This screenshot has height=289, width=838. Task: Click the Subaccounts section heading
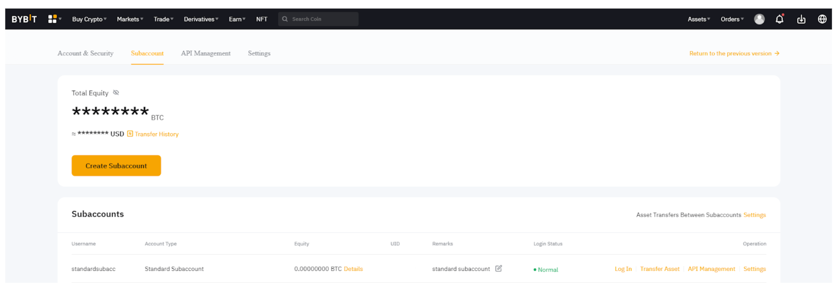pyautogui.click(x=98, y=214)
